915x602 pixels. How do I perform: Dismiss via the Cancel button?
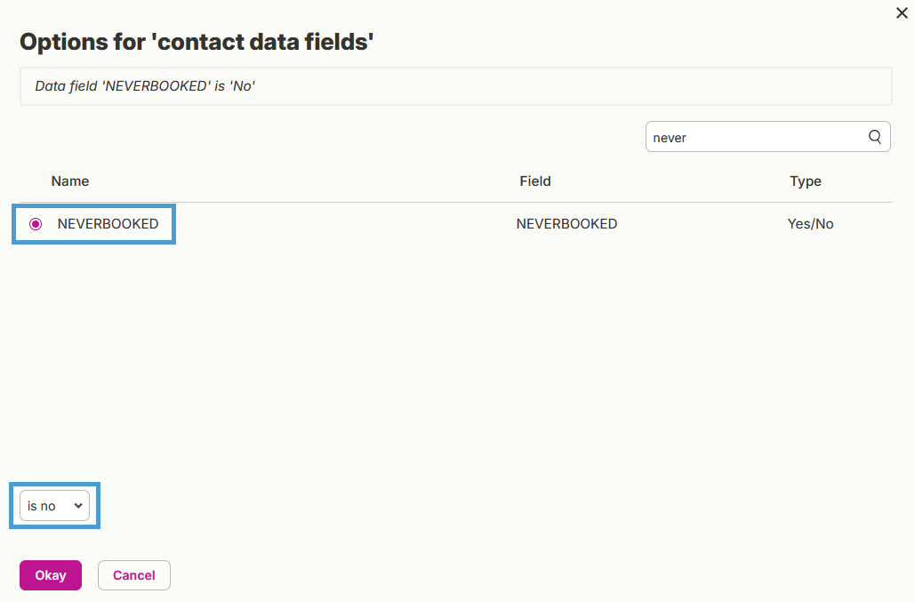click(x=134, y=575)
